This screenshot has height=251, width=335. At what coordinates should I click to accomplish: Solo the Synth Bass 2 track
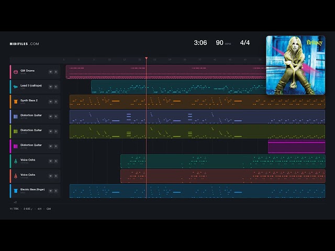pos(56,101)
